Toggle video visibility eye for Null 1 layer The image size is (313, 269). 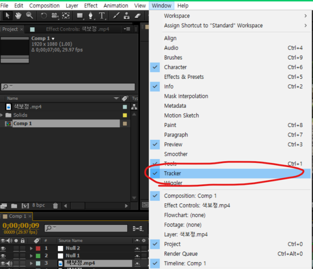[x=3, y=256]
